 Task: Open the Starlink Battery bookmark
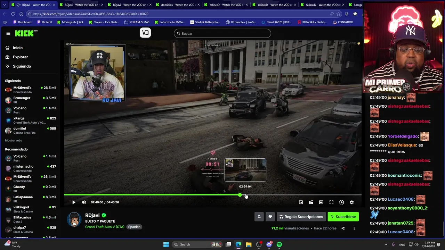point(205,22)
